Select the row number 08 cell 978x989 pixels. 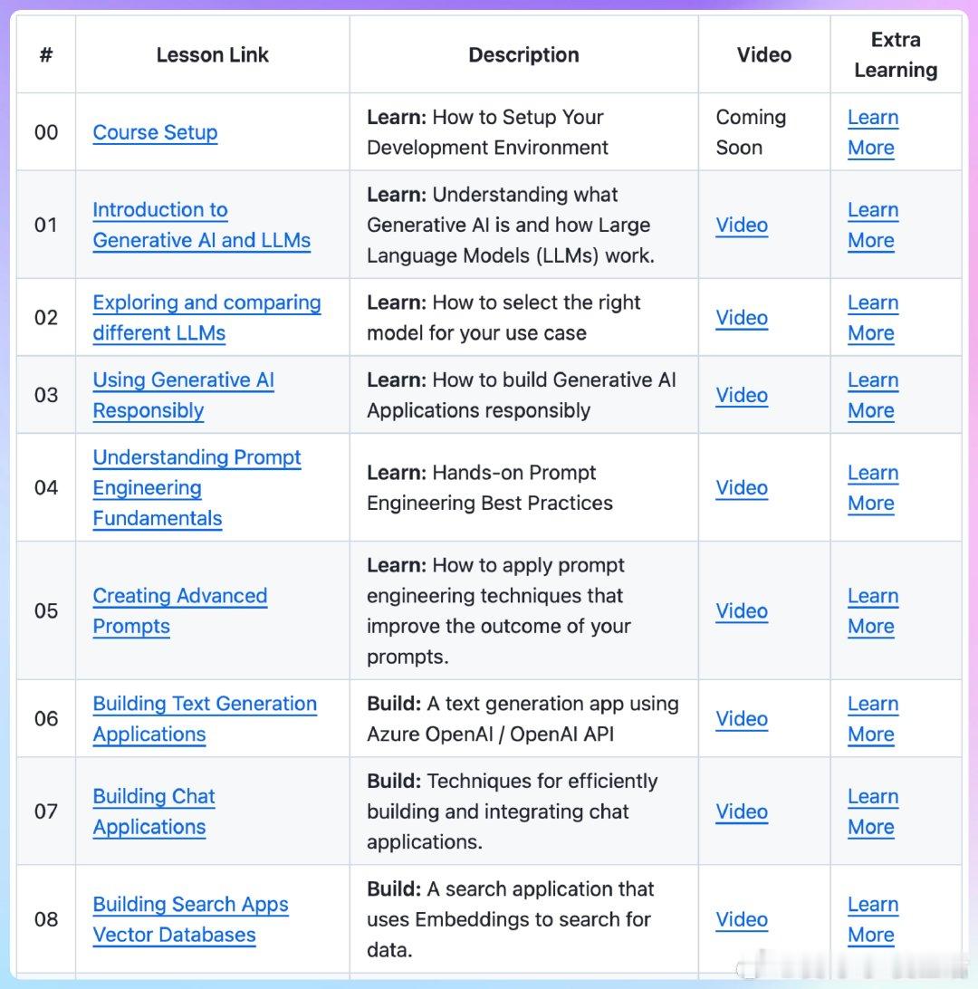coord(46,919)
